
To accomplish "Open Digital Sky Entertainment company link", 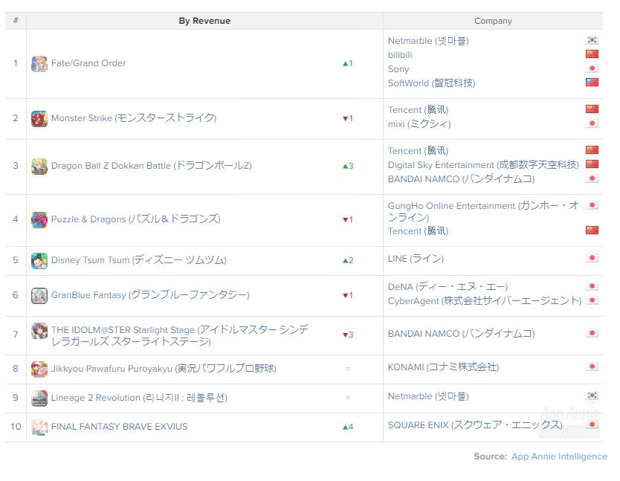I will point(483,165).
